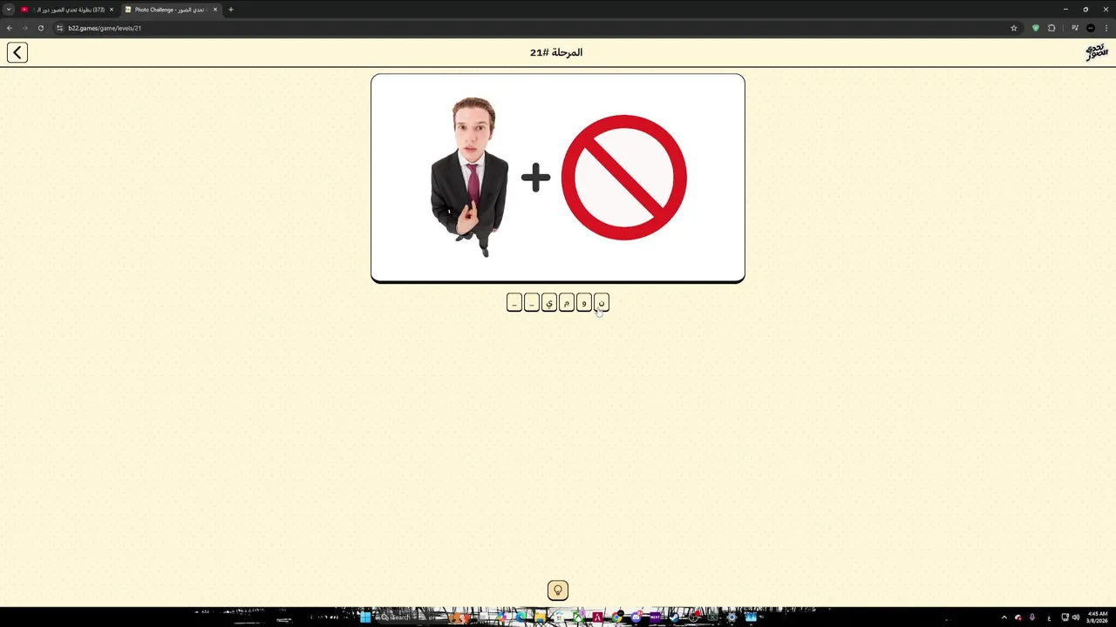Switch to the YouTube (373) tab
Viewport: 1116px width, 627px height.
tap(67, 10)
